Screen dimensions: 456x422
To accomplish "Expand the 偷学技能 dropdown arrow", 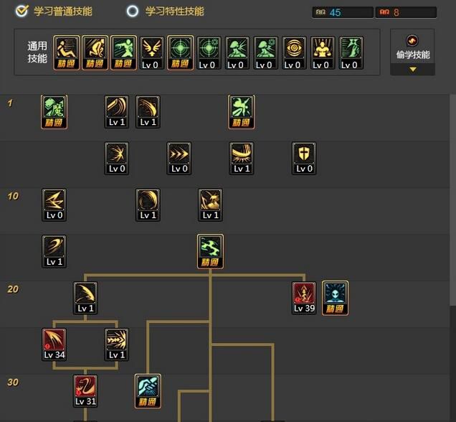I will click(413, 70).
